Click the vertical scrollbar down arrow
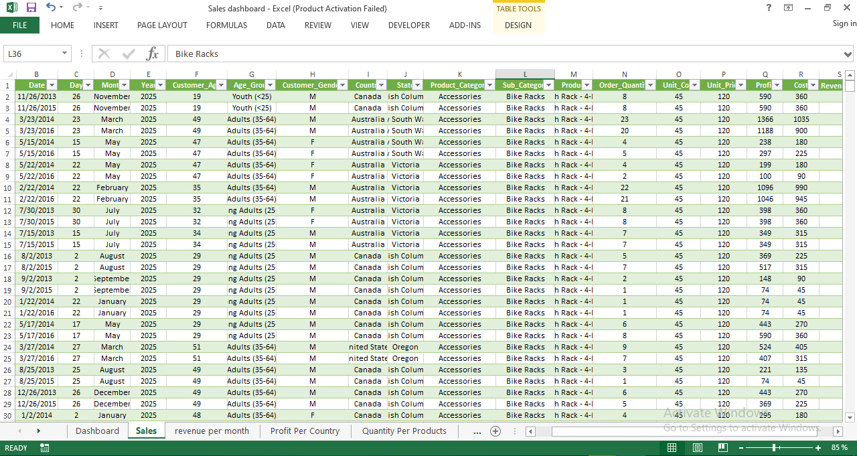Screen dimensions: 857x456 (x=850, y=416)
